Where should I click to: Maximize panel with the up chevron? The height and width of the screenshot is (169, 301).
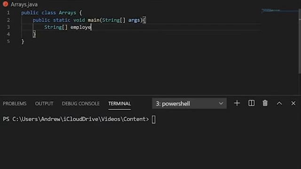tap(279, 103)
